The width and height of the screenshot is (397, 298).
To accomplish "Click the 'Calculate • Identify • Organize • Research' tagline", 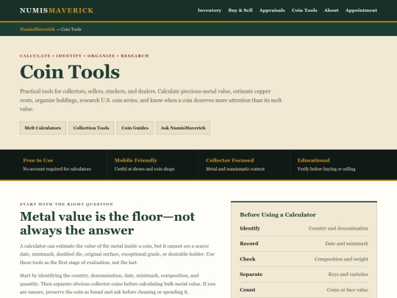I will coord(85,56).
